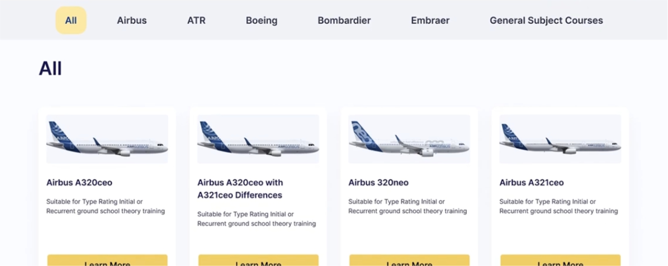Click the Airbus 320neo course description text
This screenshot has width=668, height=266.
tap(407, 206)
